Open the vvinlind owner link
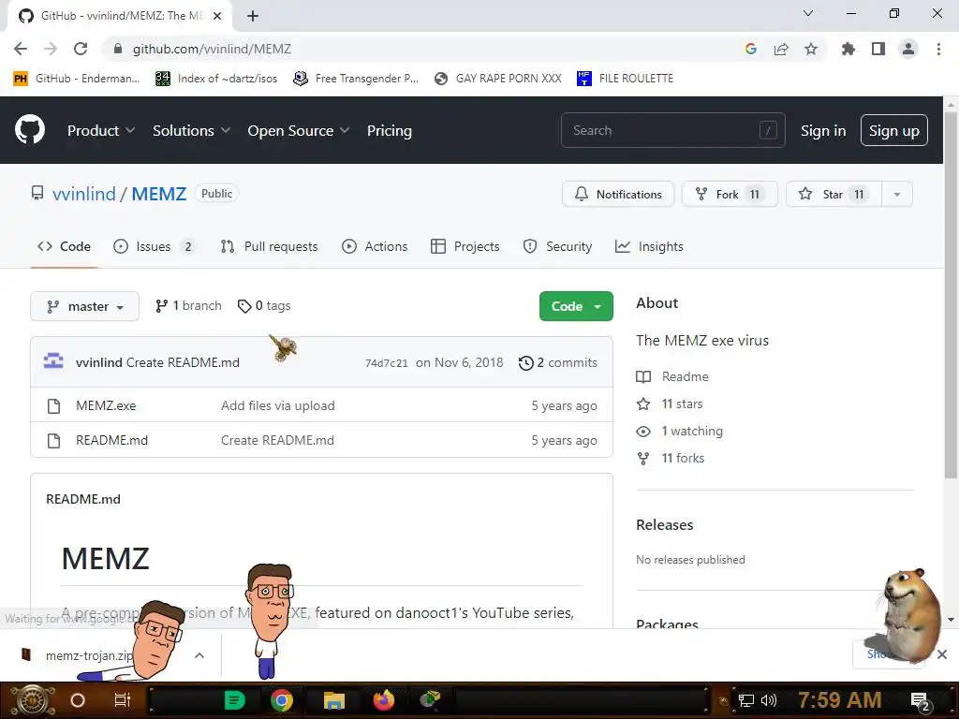Viewport: 959px width, 719px height. tap(83, 194)
